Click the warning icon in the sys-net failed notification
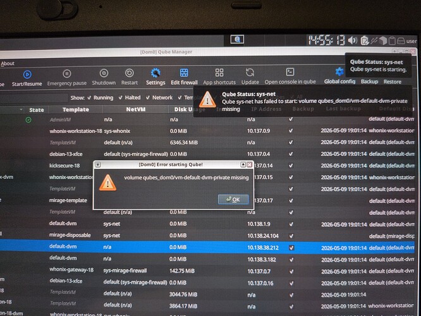Viewport: 421px width, 316px height. pos(207,99)
